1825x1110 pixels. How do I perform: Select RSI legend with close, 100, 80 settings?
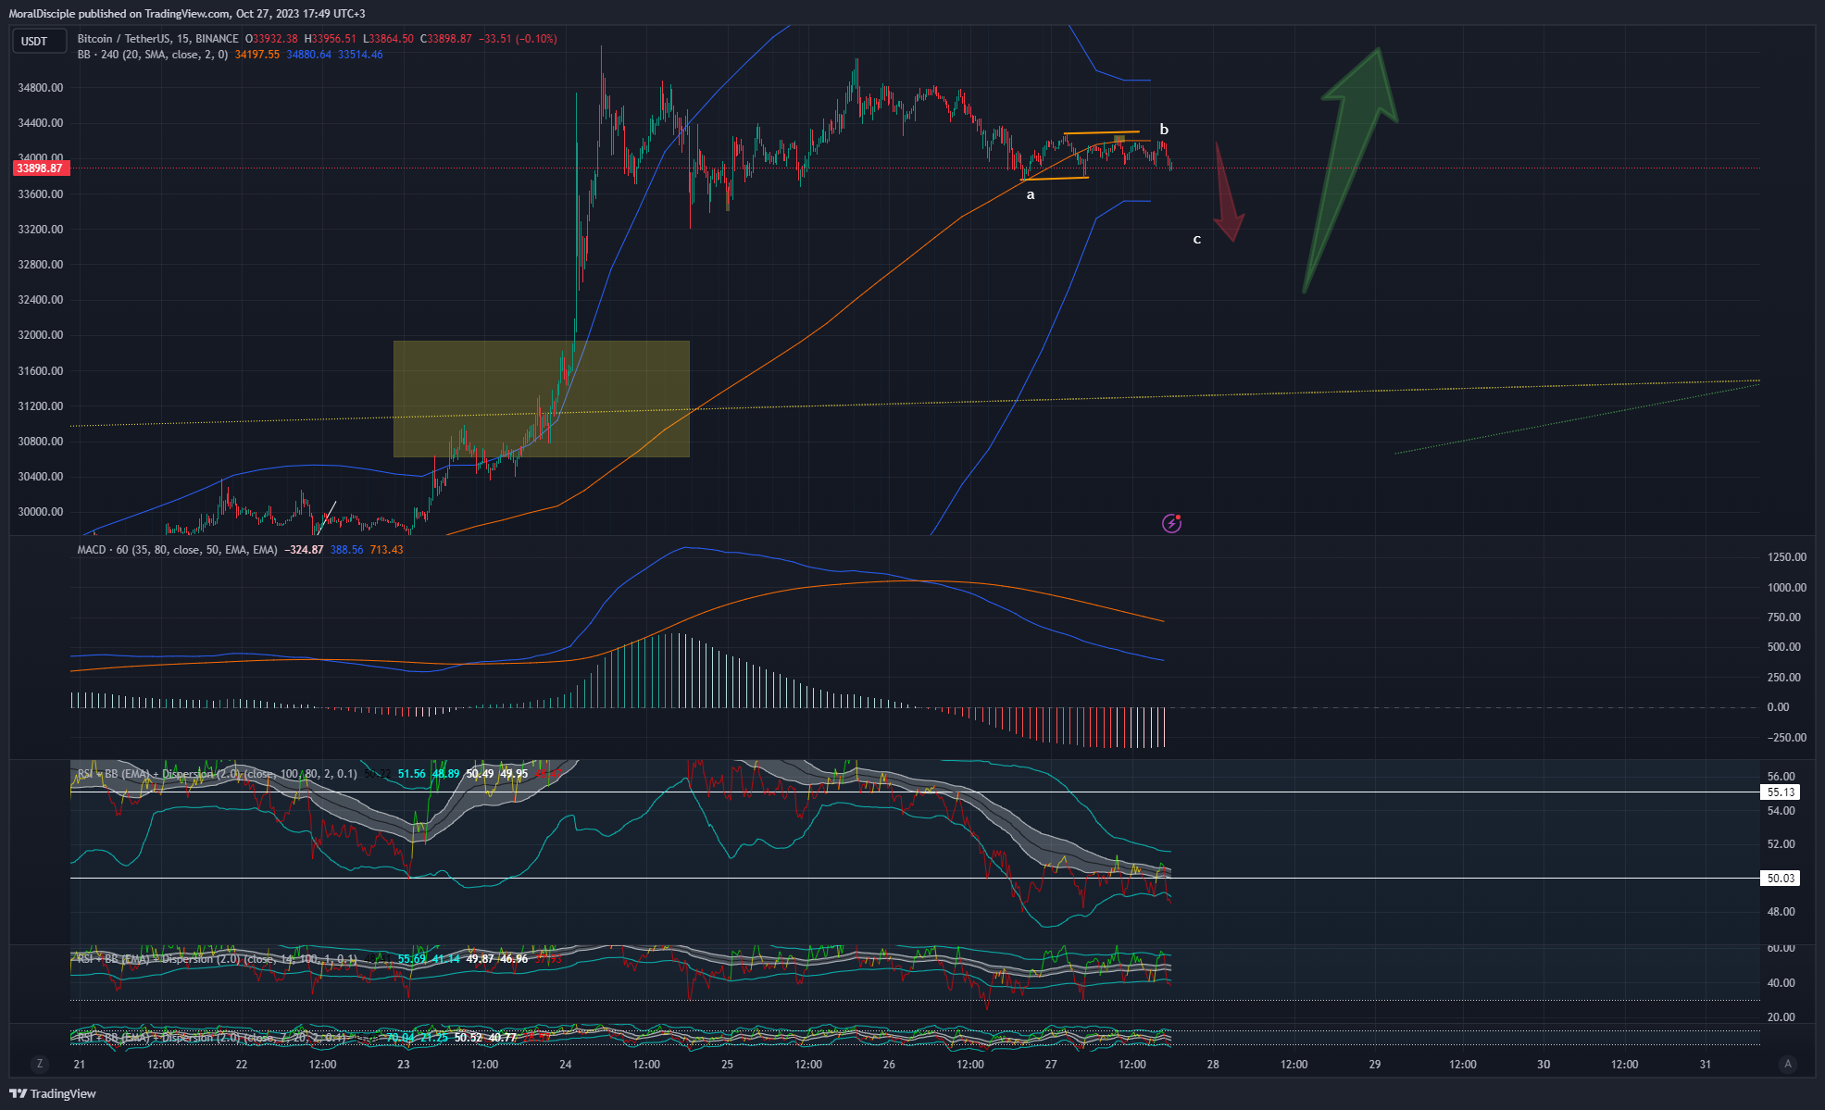(x=218, y=774)
